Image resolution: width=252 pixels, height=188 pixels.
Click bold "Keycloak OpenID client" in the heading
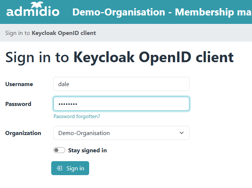pyautogui.click(x=154, y=57)
